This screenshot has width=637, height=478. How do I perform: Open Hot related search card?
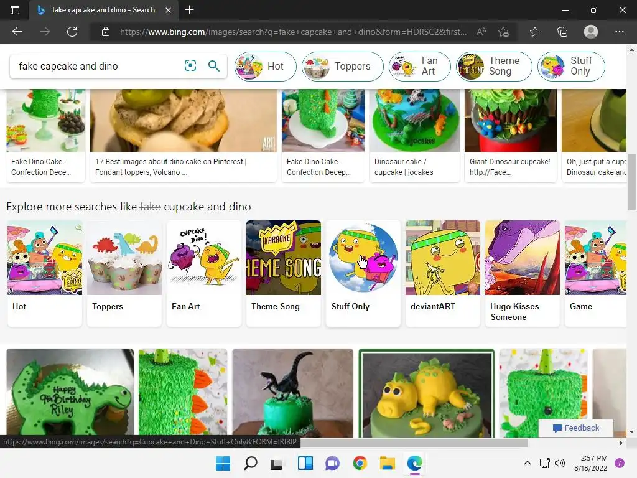(45, 273)
